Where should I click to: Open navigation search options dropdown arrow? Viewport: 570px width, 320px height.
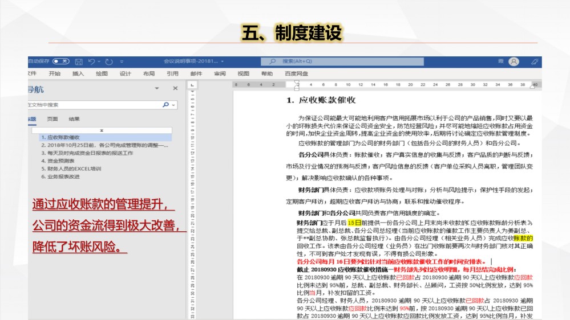click(x=173, y=105)
